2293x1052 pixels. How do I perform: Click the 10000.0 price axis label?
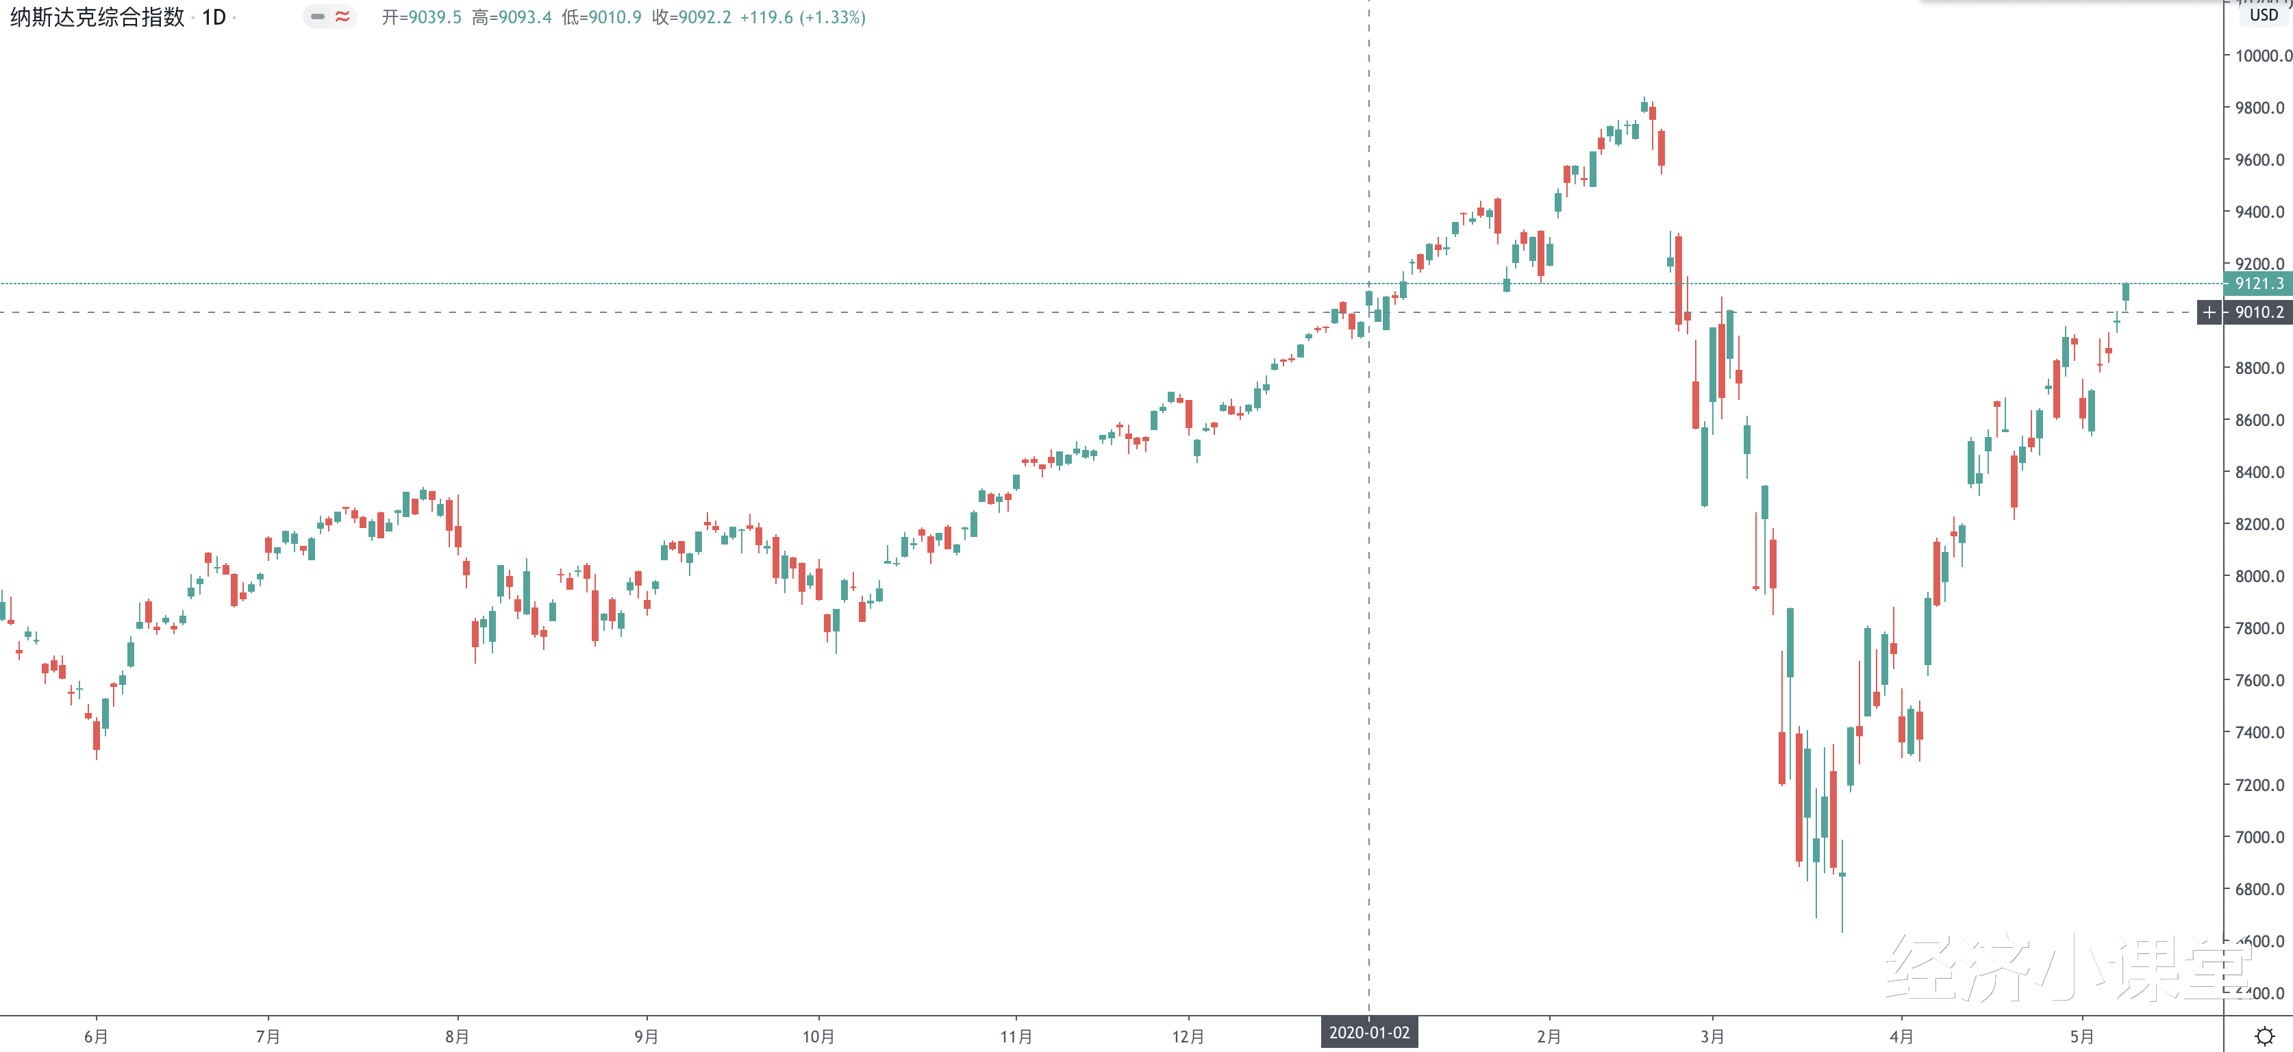point(2263,56)
